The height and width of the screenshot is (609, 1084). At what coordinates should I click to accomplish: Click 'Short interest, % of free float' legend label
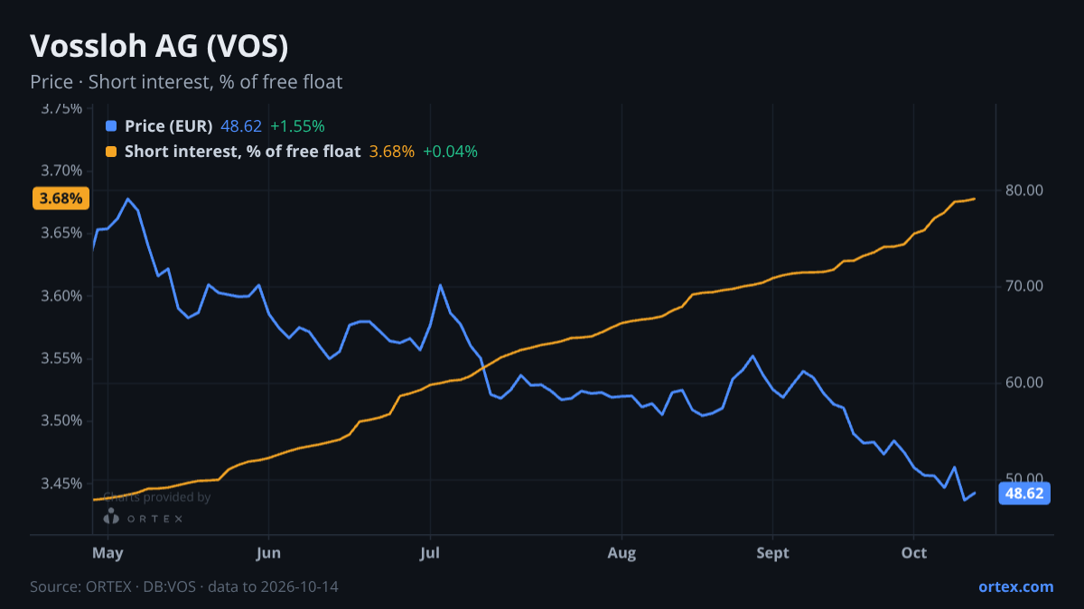coord(243,151)
